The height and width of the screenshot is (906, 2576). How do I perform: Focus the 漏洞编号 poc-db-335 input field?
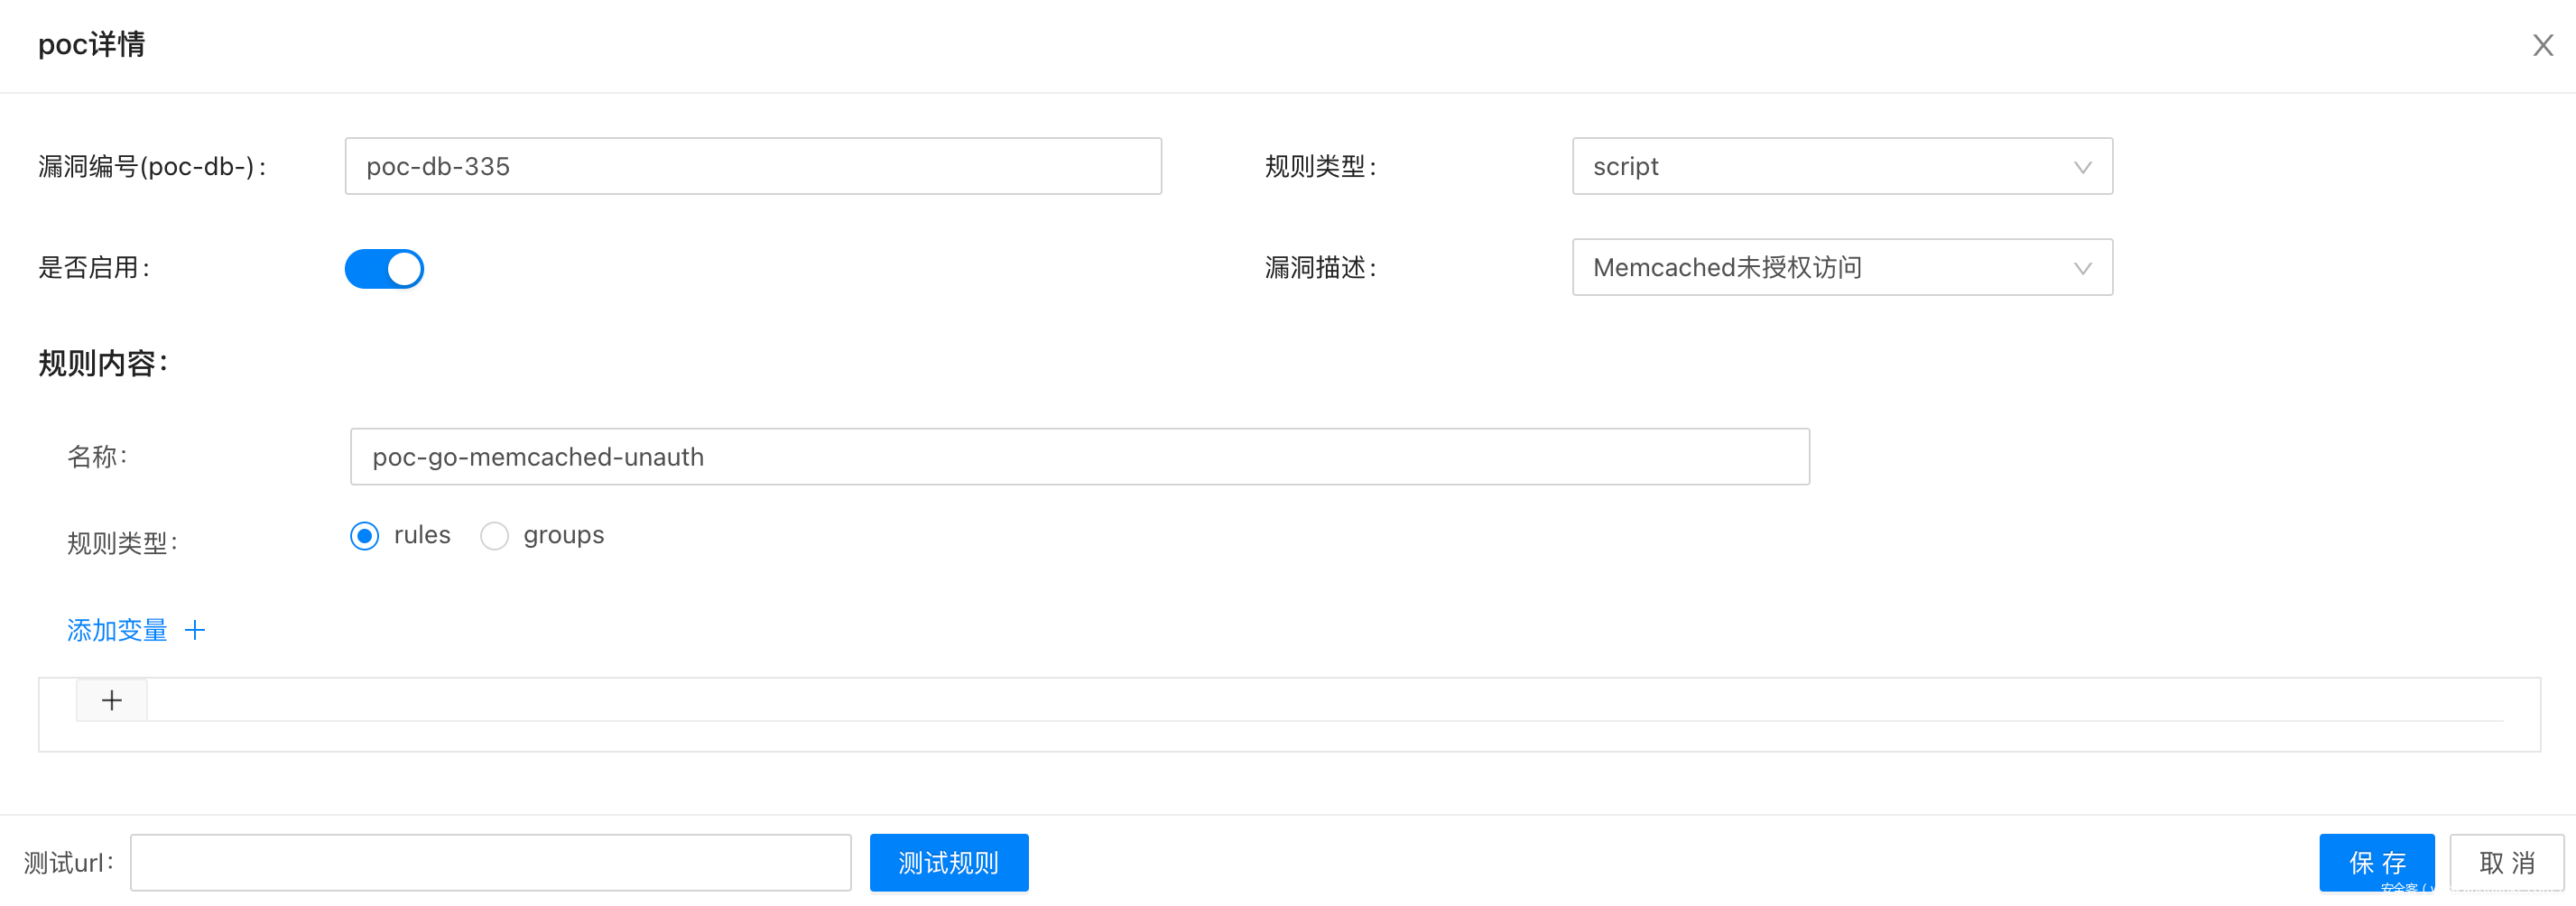click(x=752, y=166)
